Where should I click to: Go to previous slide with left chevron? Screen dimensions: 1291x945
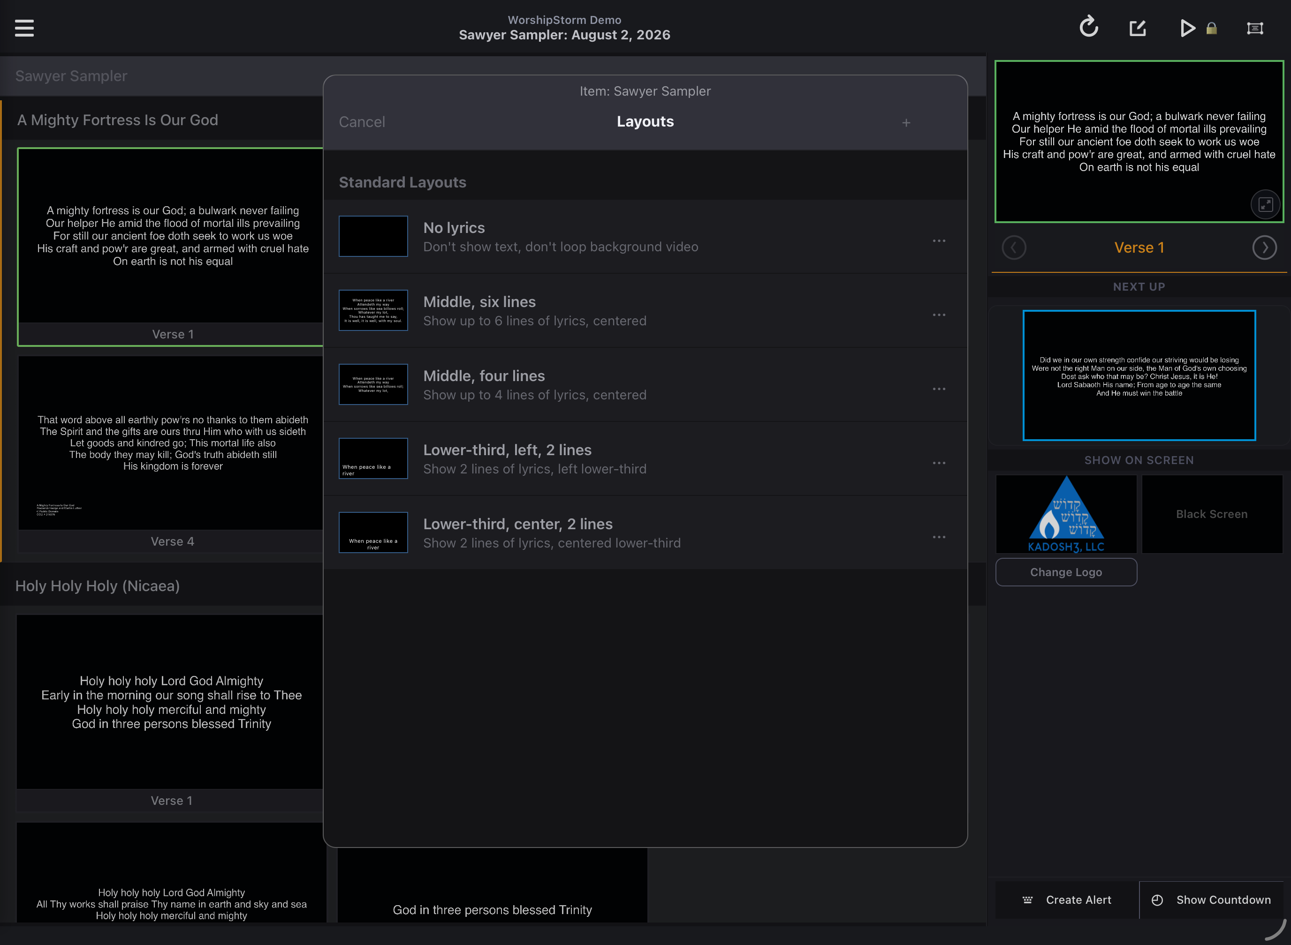(1014, 247)
